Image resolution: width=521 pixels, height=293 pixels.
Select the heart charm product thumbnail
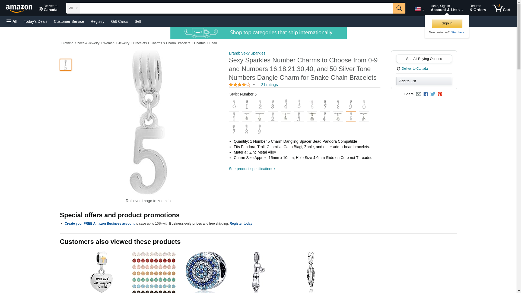click(x=101, y=272)
